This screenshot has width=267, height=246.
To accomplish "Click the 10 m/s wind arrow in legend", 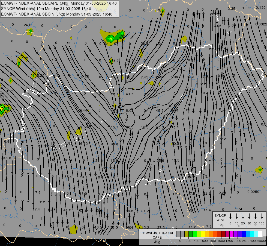I will tap(236, 216).
